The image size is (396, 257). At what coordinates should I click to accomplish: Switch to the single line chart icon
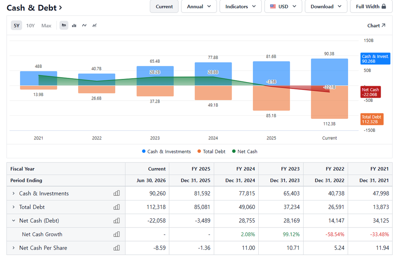tap(84, 26)
